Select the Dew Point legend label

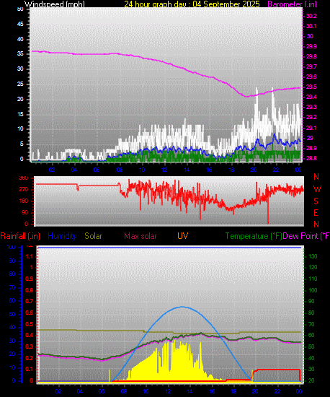click(x=306, y=236)
